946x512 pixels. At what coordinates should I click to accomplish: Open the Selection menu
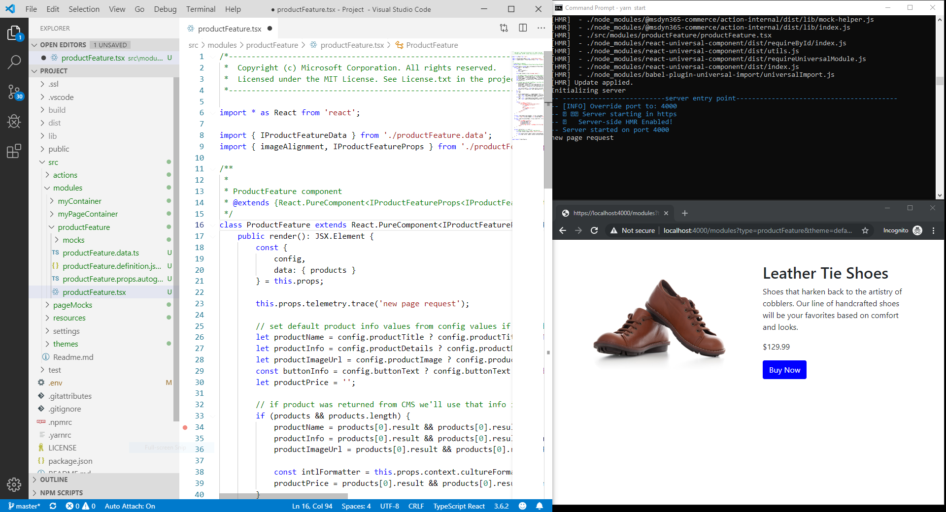[x=84, y=9]
